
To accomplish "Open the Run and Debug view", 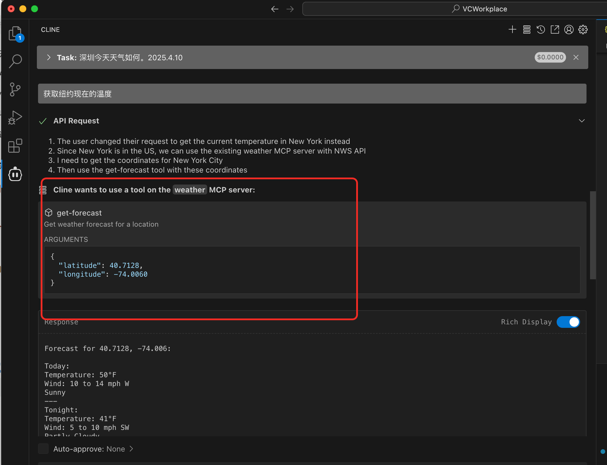I will click(15, 118).
